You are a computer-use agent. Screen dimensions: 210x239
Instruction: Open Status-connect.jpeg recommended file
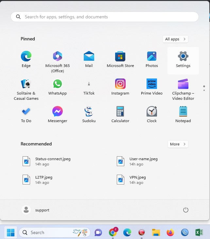coord(46,162)
